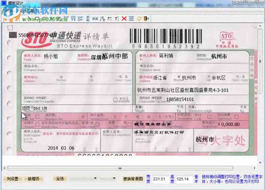Select the date field 2014 03 06
The width and height of the screenshot is (265, 190).
point(61,148)
